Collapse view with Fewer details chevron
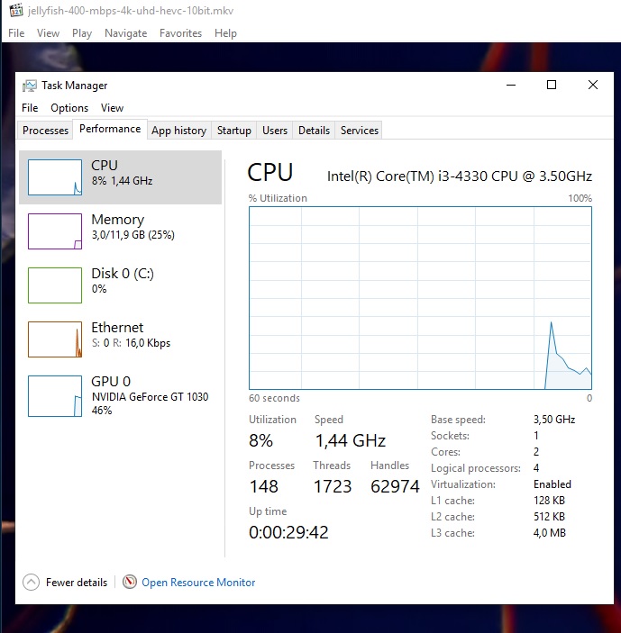The image size is (621, 633). pos(32,583)
